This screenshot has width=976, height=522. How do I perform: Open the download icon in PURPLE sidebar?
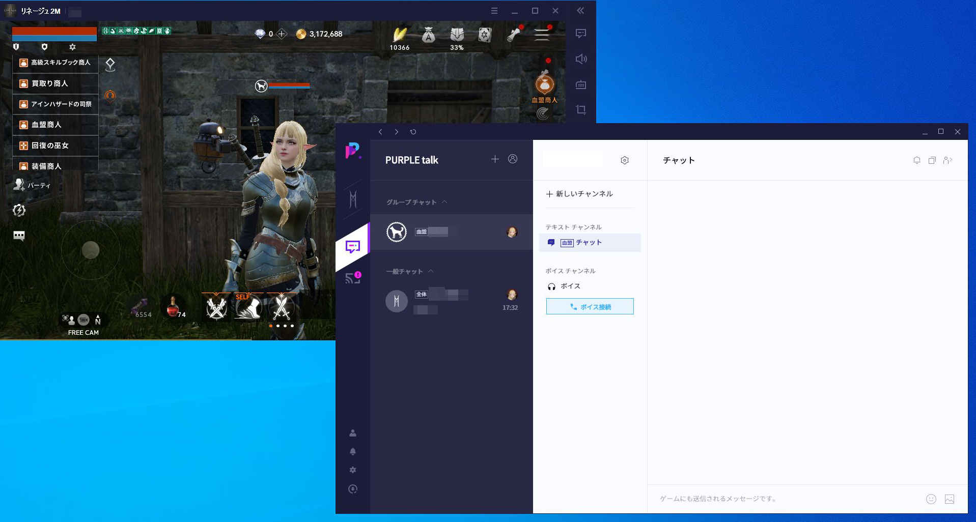pyautogui.click(x=353, y=489)
